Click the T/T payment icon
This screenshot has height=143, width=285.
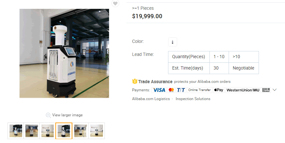[181, 90]
